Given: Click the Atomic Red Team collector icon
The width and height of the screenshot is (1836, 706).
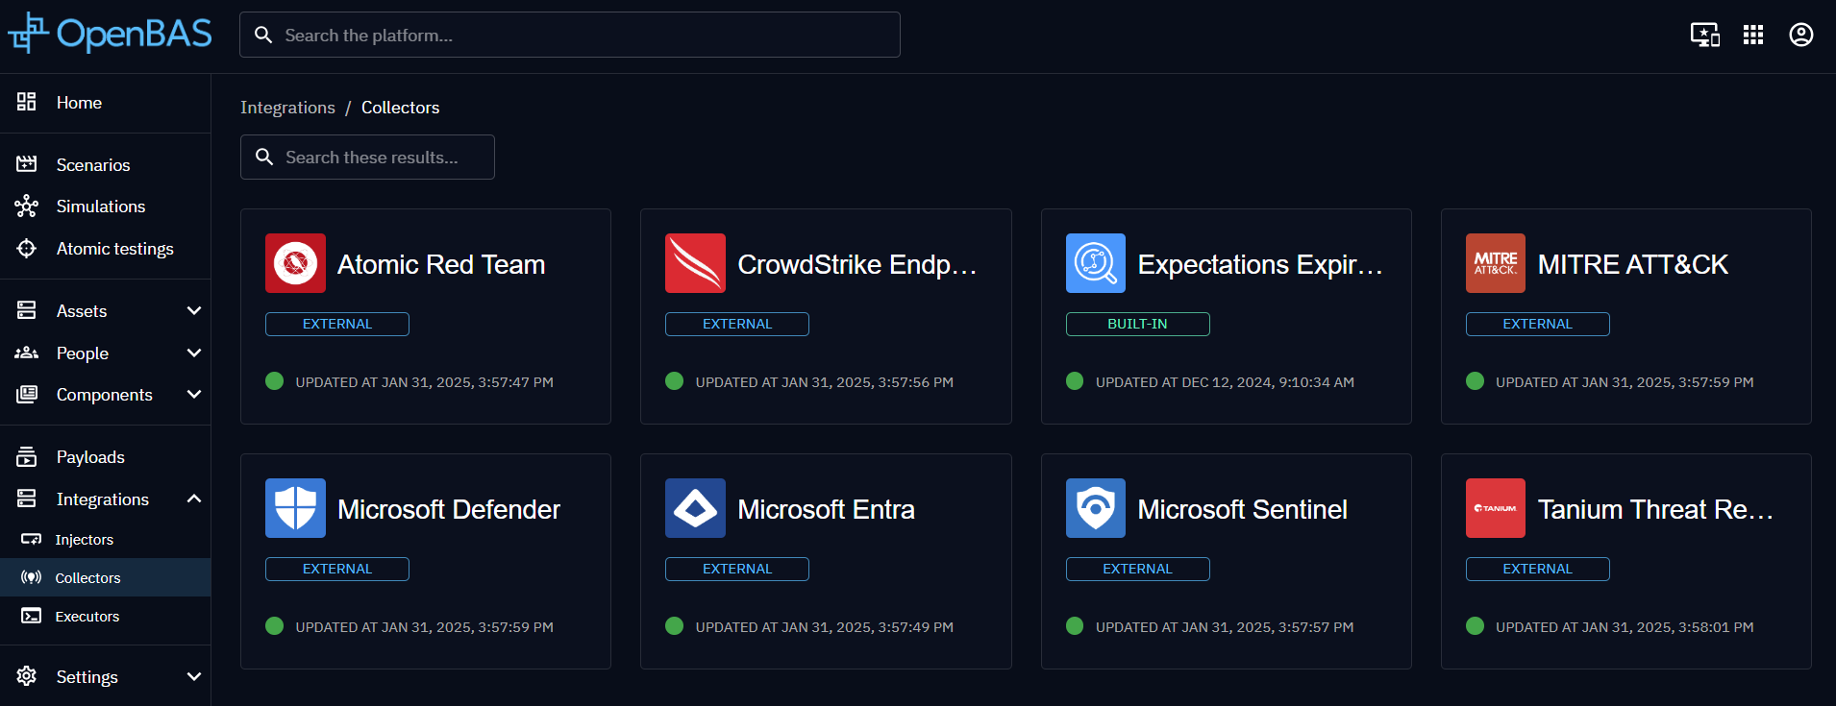Looking at the screenshot, I should 295,263.
